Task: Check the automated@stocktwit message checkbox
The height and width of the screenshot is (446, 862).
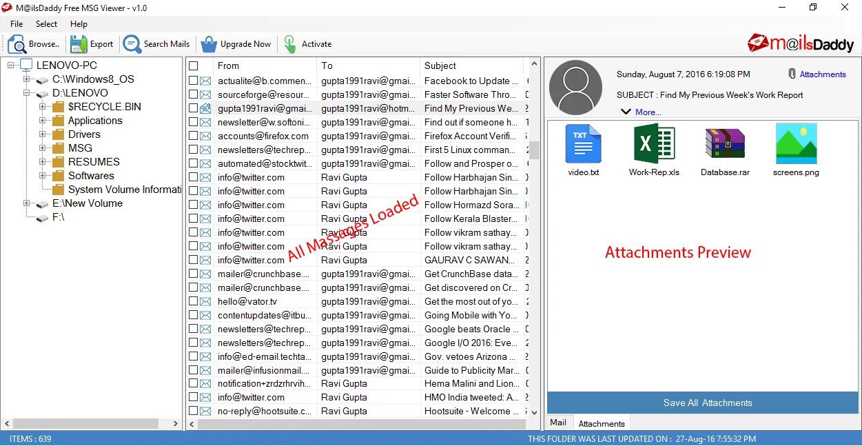Action: click(194, 163)
